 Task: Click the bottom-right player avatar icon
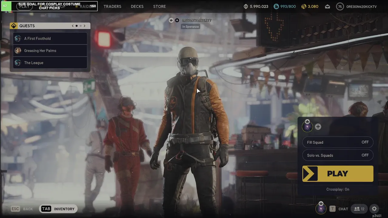tap(321, 208)
